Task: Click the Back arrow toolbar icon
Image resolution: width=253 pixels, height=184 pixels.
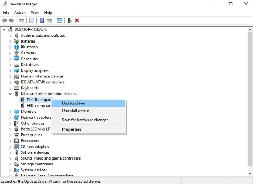Action: (4, 20)
